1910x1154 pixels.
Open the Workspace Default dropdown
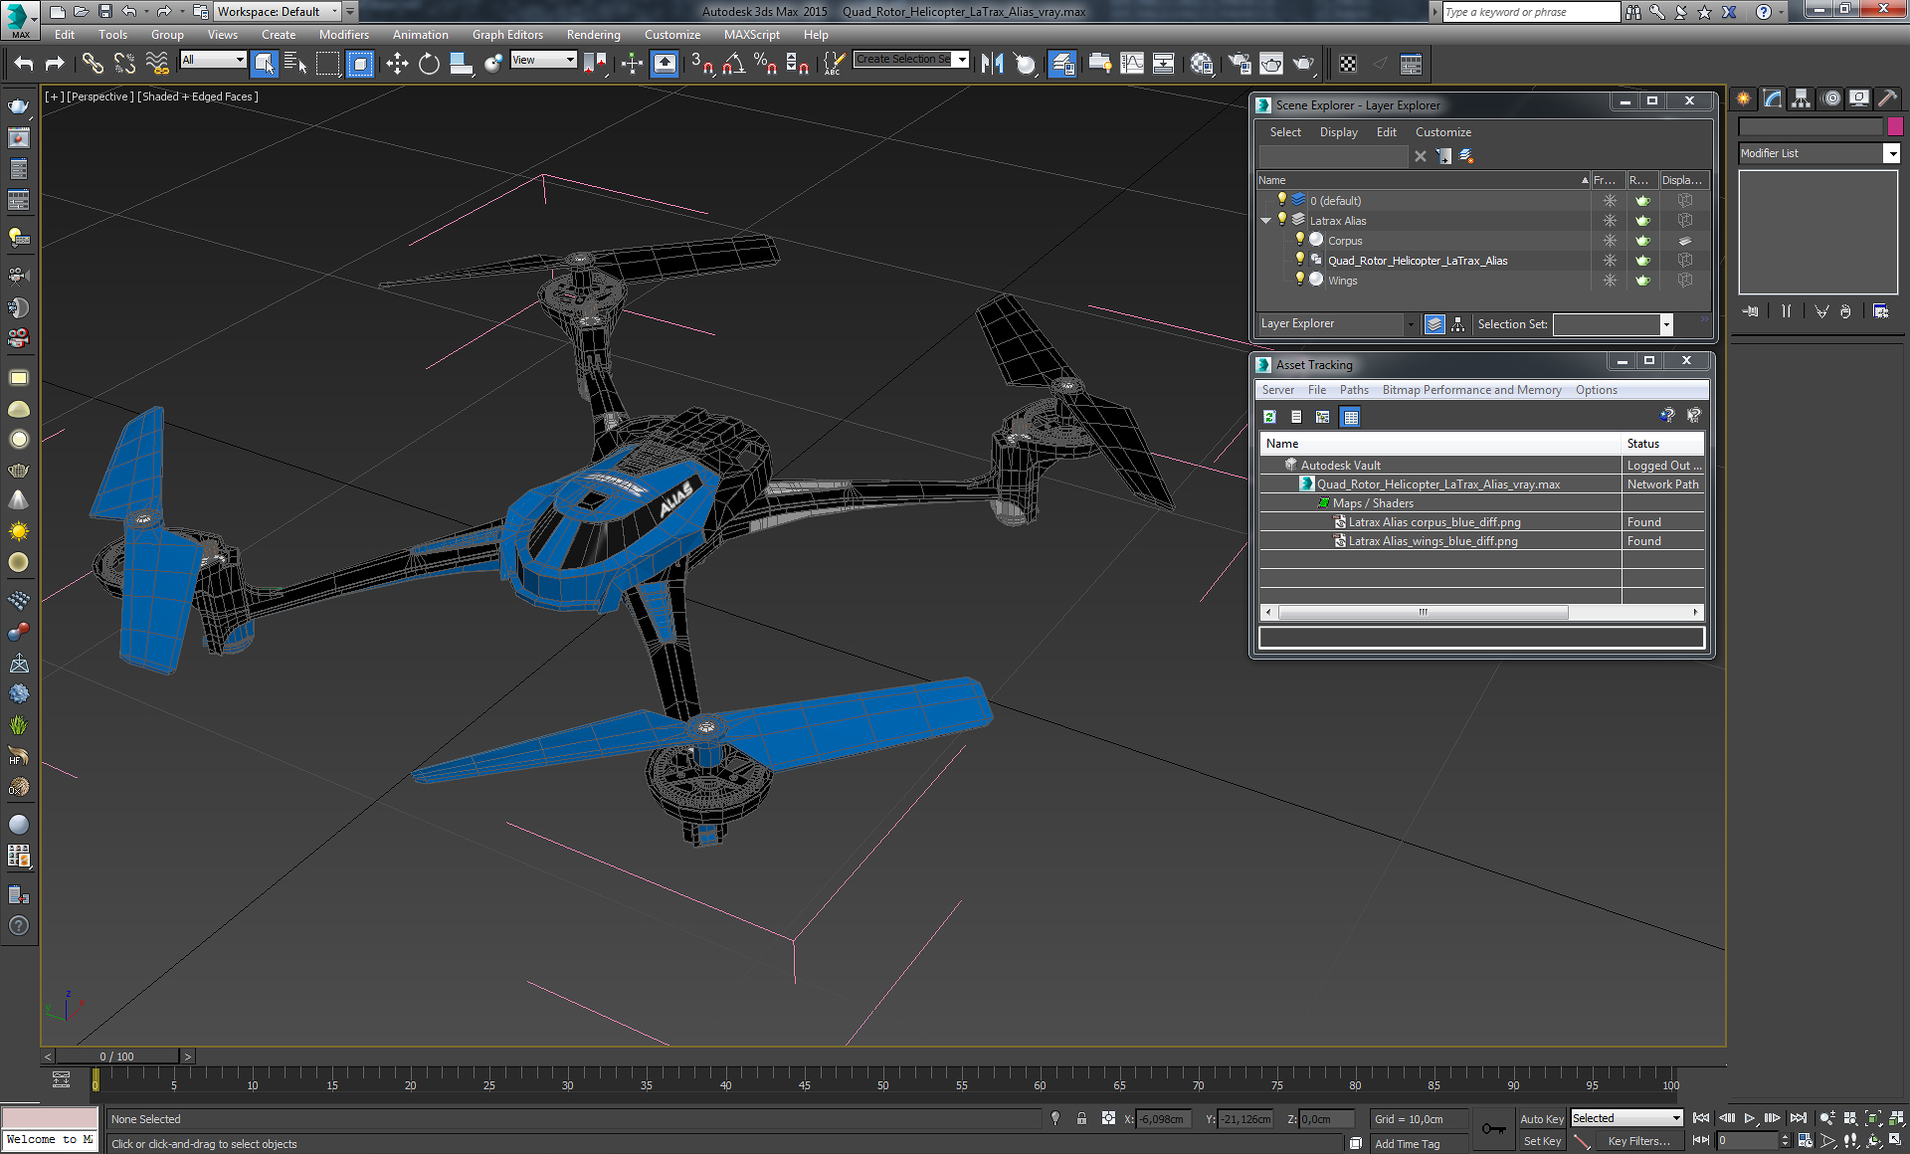click(277, 11)
